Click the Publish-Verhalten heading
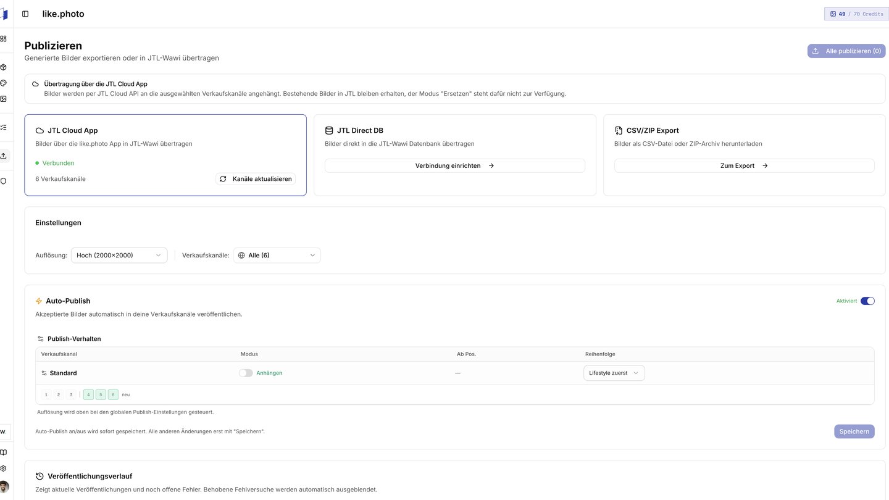This screenshot has height=500, width=889. tap(74, 339)
